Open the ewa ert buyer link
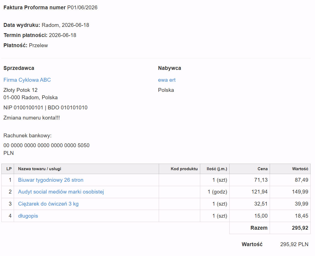315x256 pixels. (x=167, y=80)
